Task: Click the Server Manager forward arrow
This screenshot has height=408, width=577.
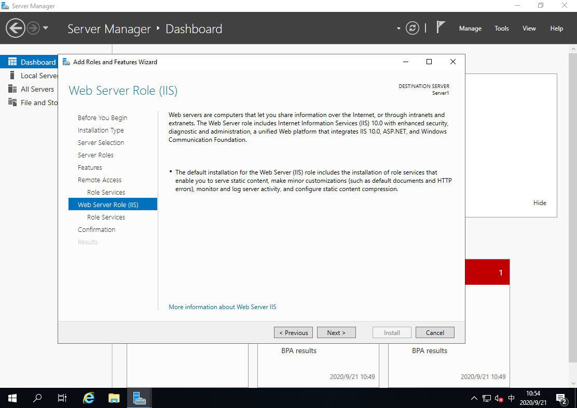Action: pyautogui.click(x=33, y=28)
